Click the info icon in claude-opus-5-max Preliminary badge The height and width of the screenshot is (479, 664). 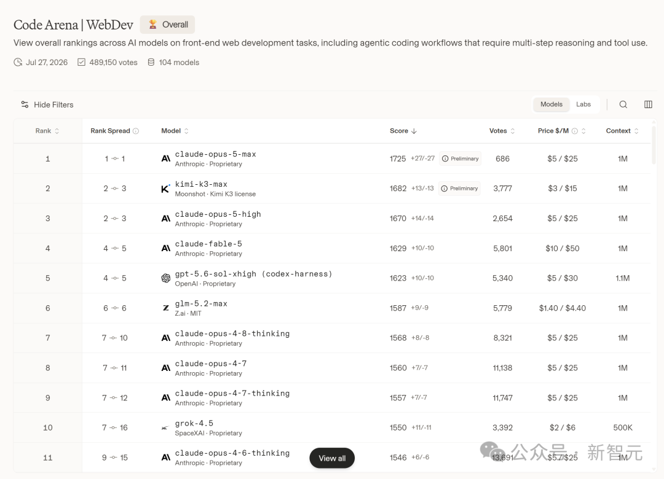[445, 158]
